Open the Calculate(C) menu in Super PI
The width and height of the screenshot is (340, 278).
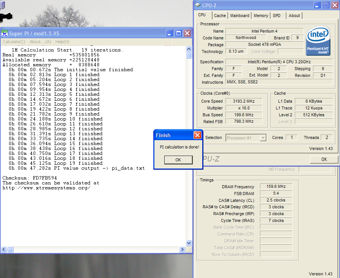tap(14, 42)
